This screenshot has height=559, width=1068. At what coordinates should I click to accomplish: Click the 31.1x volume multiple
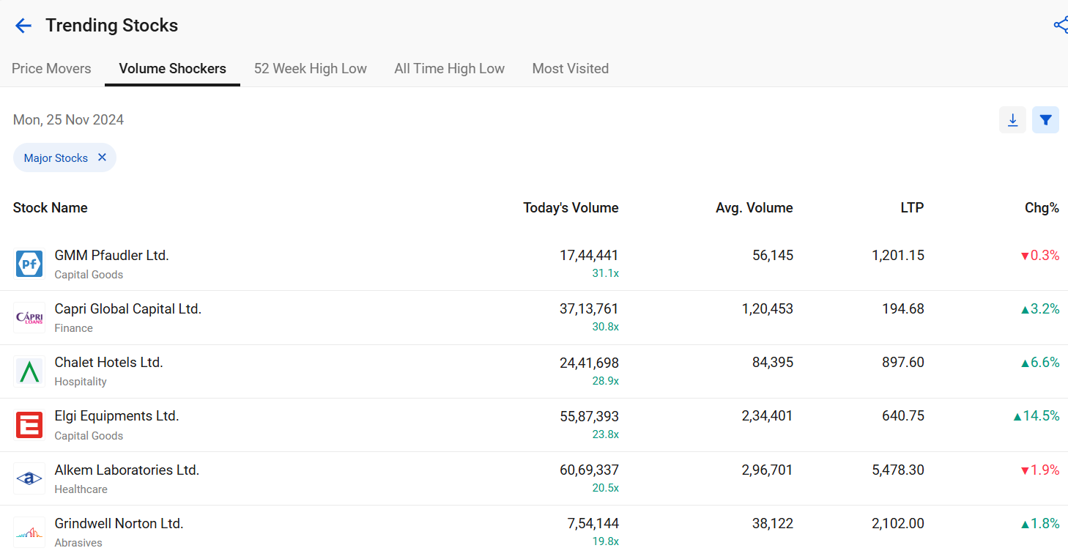pyautogui.click(x=605, y=273)
